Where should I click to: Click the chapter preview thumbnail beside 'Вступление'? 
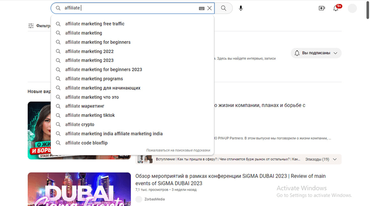pyautogui.click(x=145, y=159)
